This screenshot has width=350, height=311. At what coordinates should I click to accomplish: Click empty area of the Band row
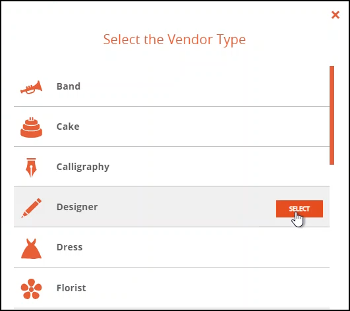click(x=201, y=86)
